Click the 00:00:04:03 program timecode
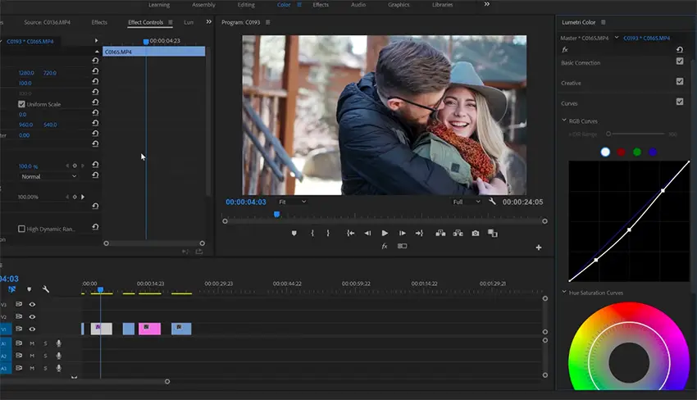 pos(246,202)
